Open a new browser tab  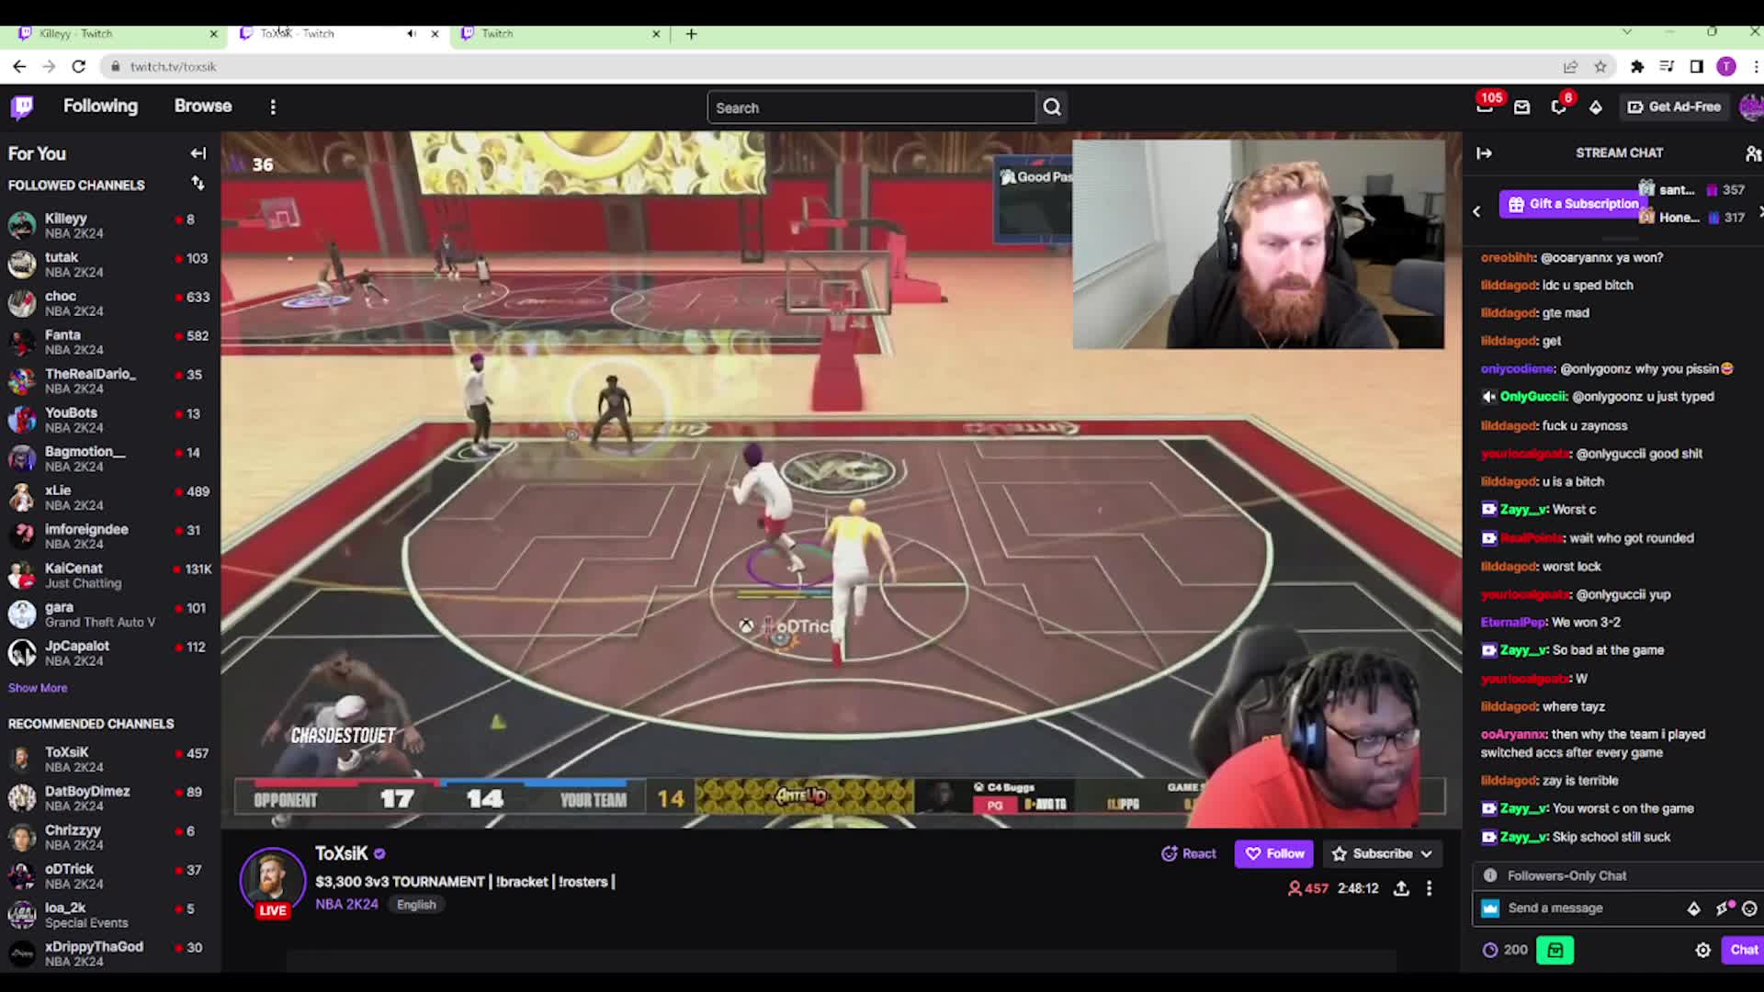click(x=692, y=34)
